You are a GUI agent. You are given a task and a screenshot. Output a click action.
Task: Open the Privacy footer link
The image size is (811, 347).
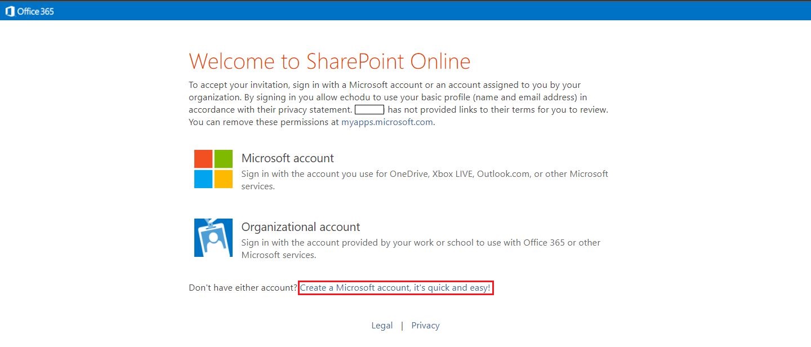[425, 326]
